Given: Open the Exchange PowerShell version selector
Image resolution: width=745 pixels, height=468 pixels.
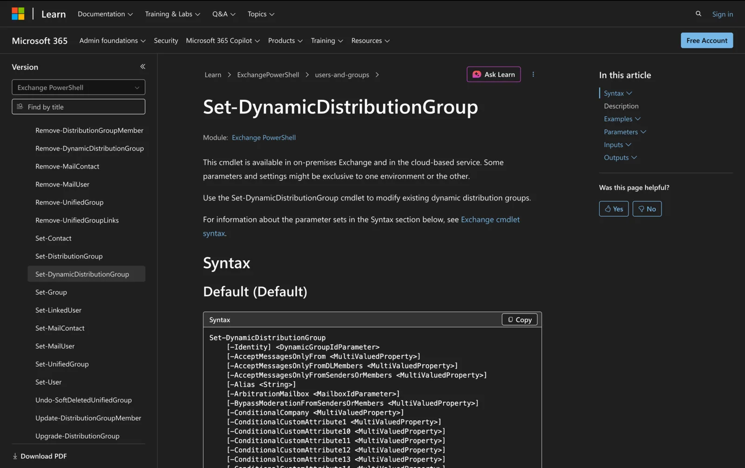Looking at the screenshot, I should [78, 87].
